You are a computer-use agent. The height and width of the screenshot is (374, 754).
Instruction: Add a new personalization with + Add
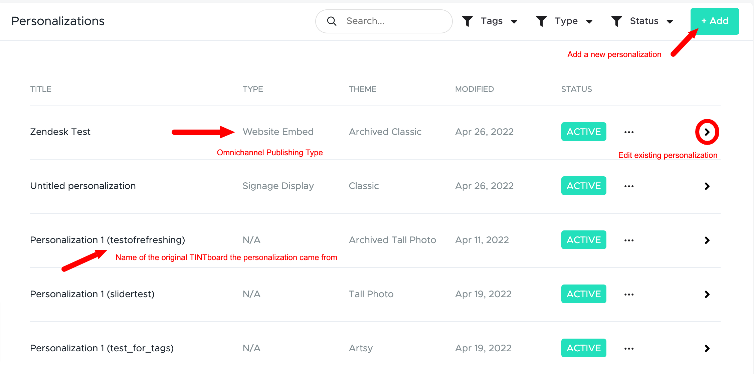(x=715, y=21)
